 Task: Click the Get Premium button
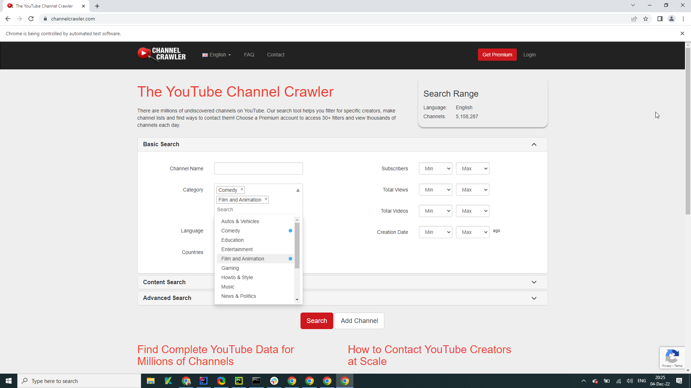pyautogui.click(x=497, y=55)
